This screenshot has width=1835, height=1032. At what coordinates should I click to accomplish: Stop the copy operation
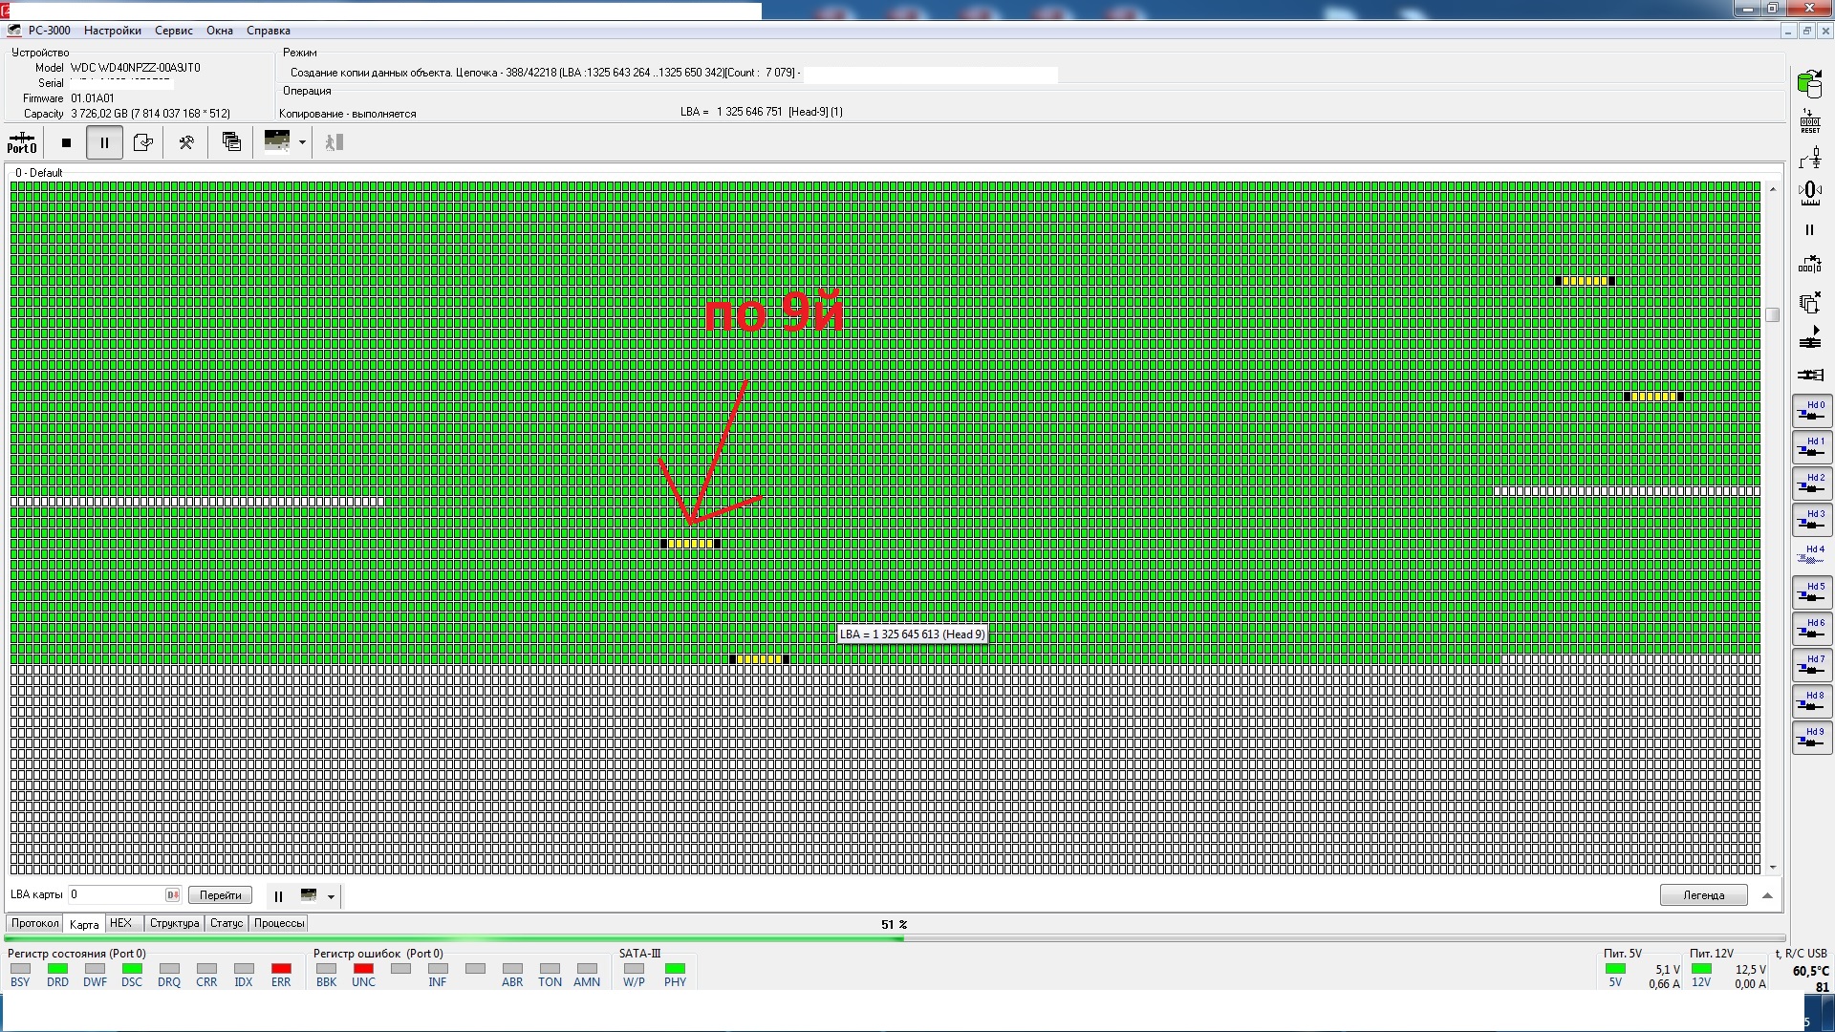(x=66, y=142)
